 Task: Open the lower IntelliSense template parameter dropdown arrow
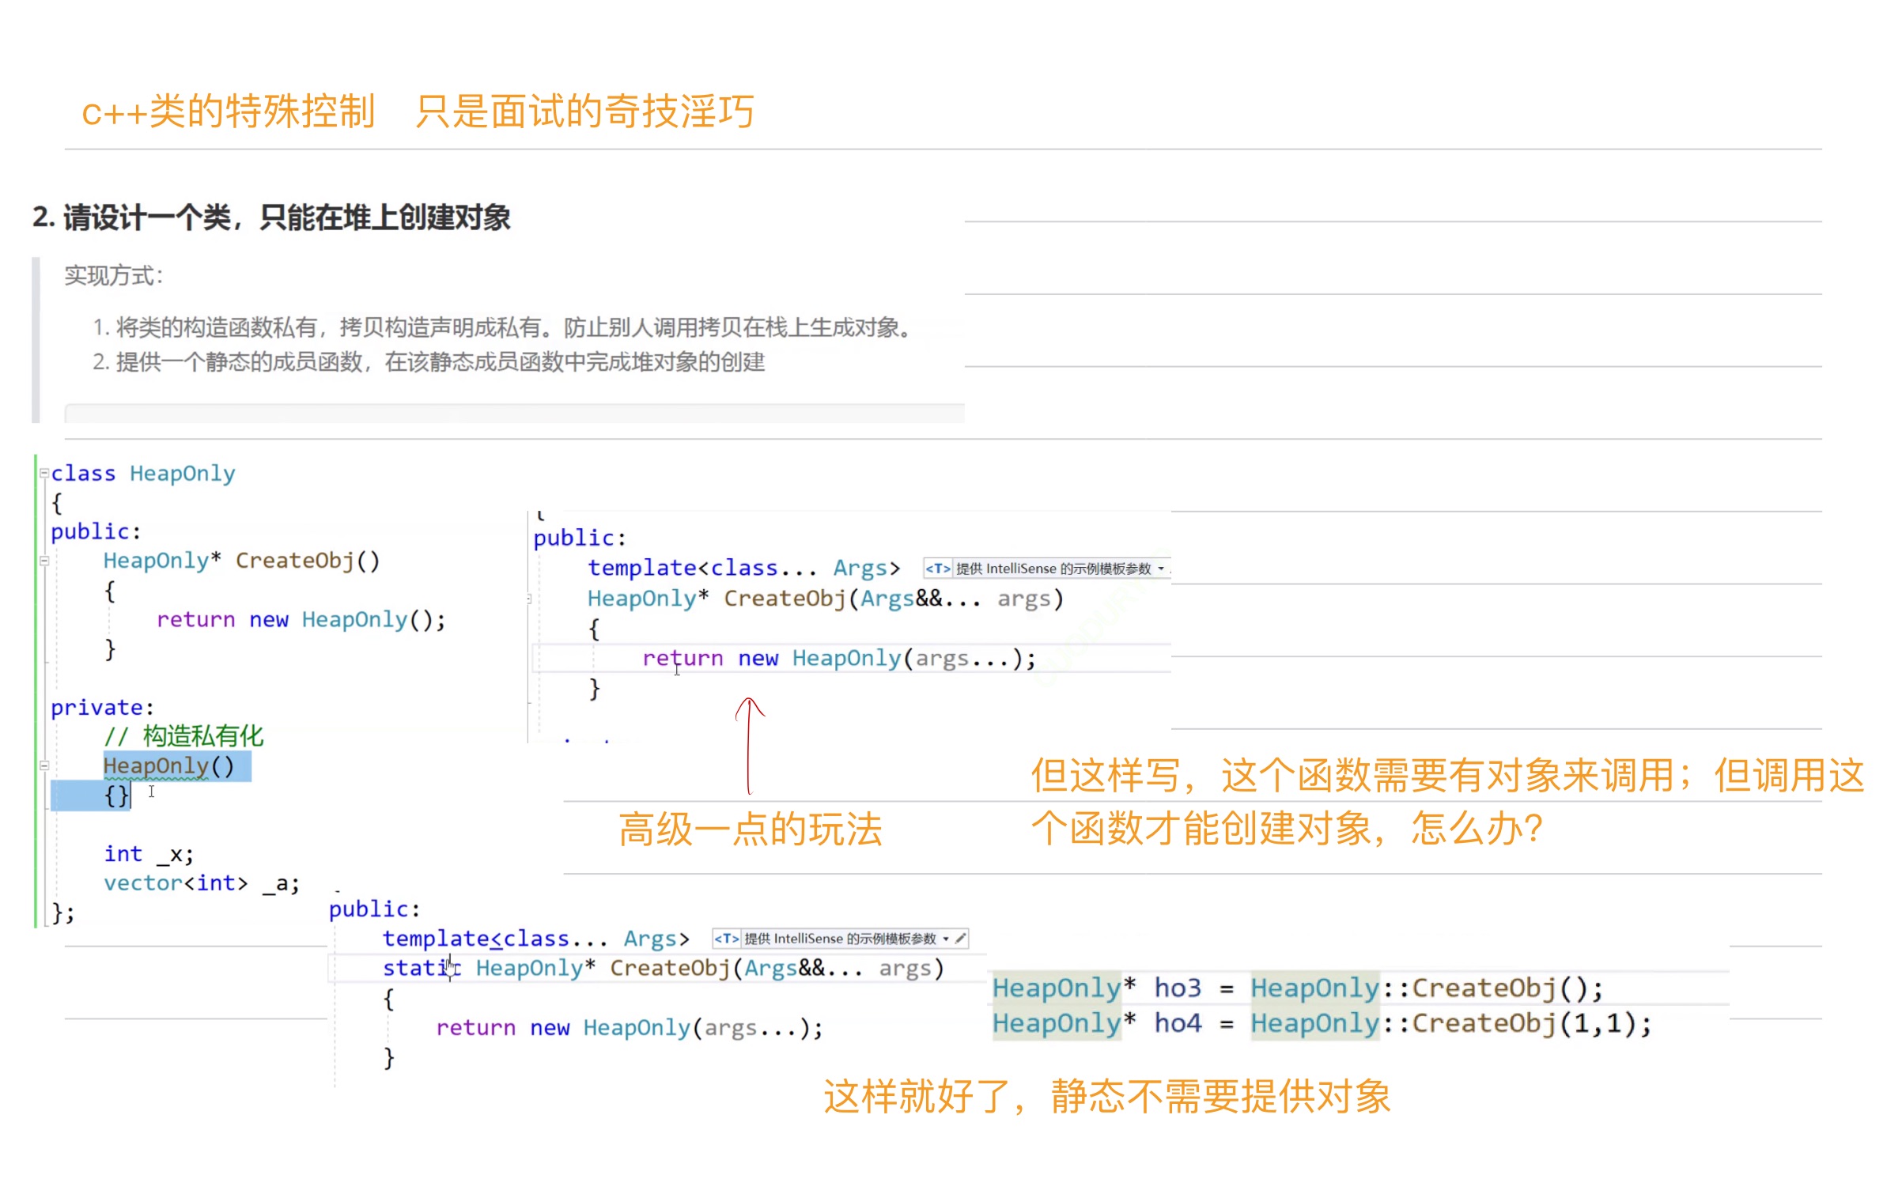[x=946, y=939]
